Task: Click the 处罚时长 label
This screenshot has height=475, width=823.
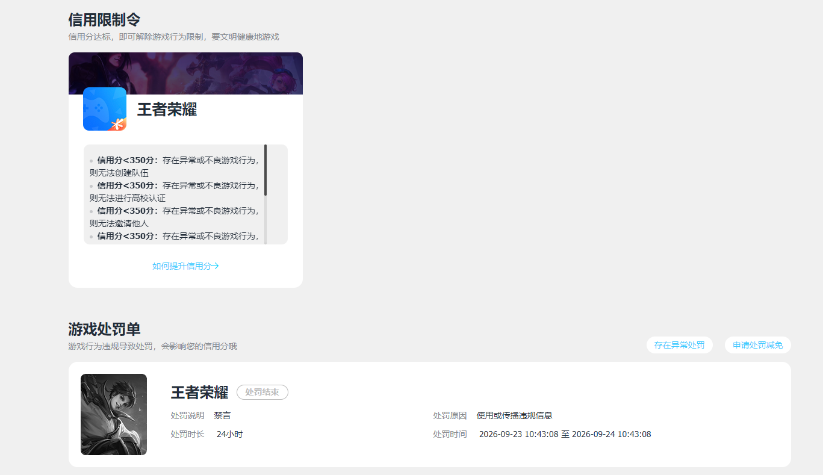Action: (187, 434)
